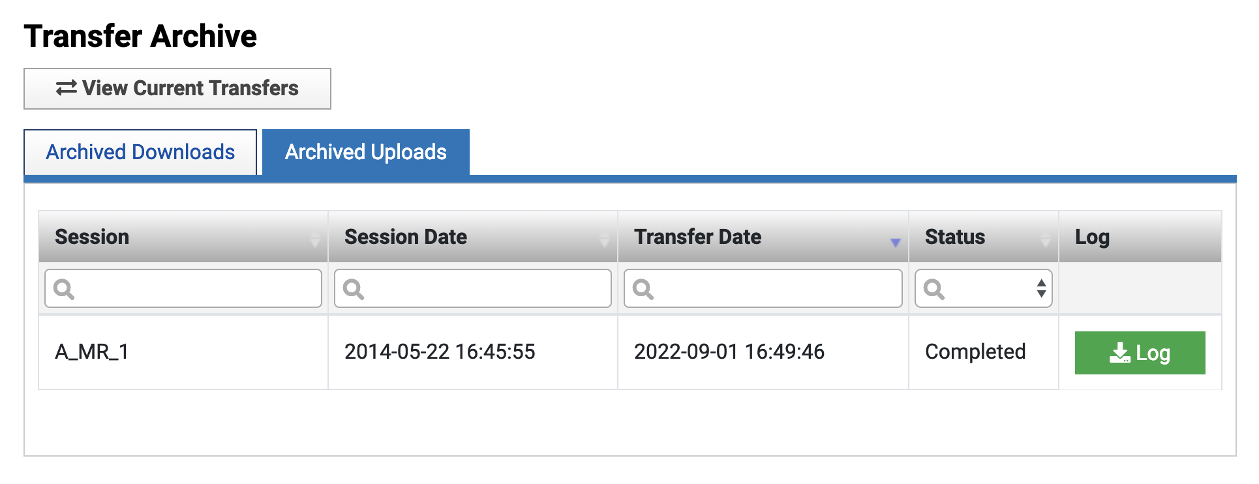
Task: Download the log for A_MR_1
Action: pyautogui.click(x=1140, y=353)
